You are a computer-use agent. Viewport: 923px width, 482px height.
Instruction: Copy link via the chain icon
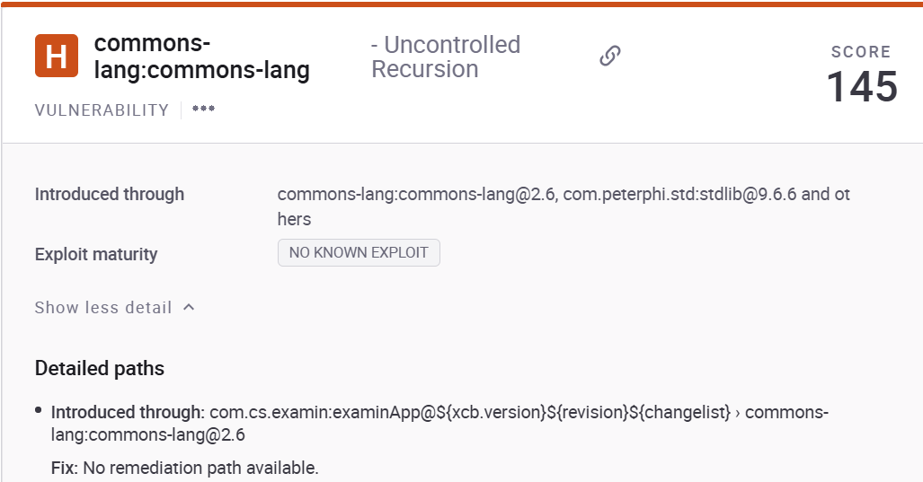tap(610, 57)
